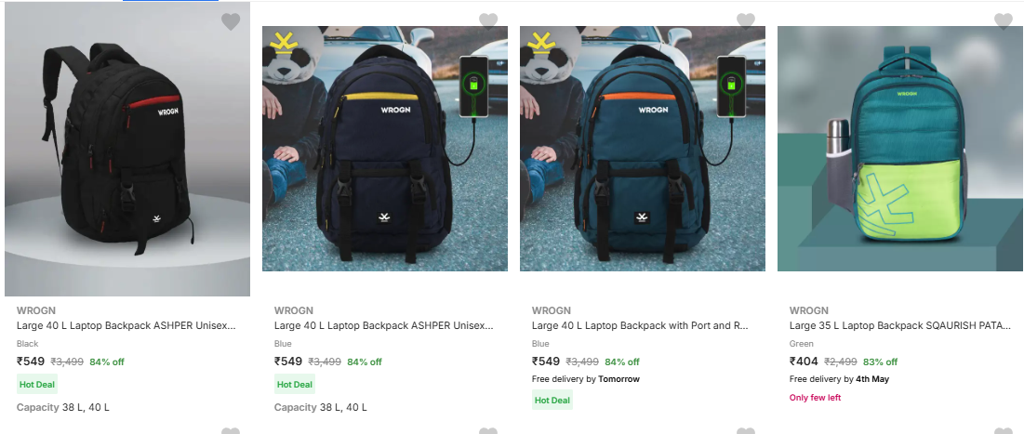Select WROGN brand name under green backpack
This screenshot has height=434, width=1024.
(x=808, y=310)
